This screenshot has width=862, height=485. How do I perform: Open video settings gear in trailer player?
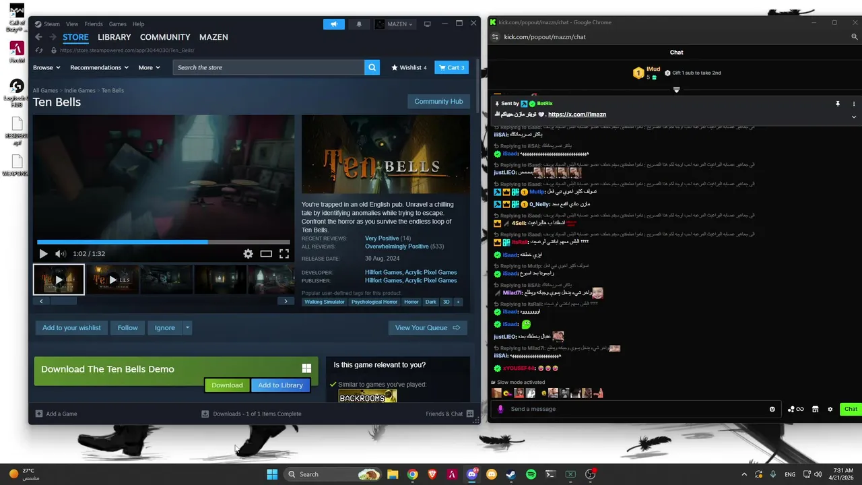point(248,254)
